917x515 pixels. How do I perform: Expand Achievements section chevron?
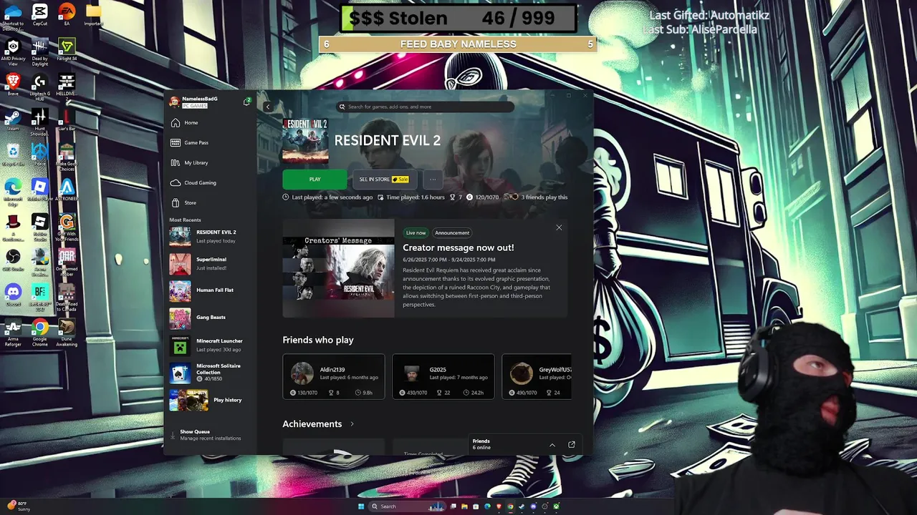352,424
